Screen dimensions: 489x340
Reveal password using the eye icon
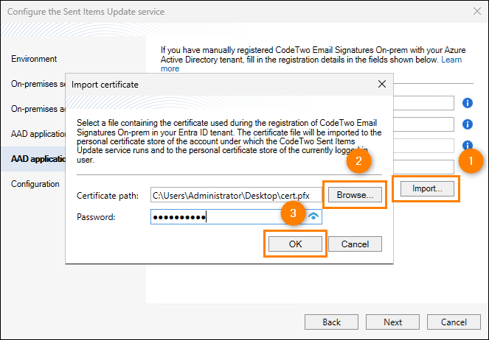(314, 216)
